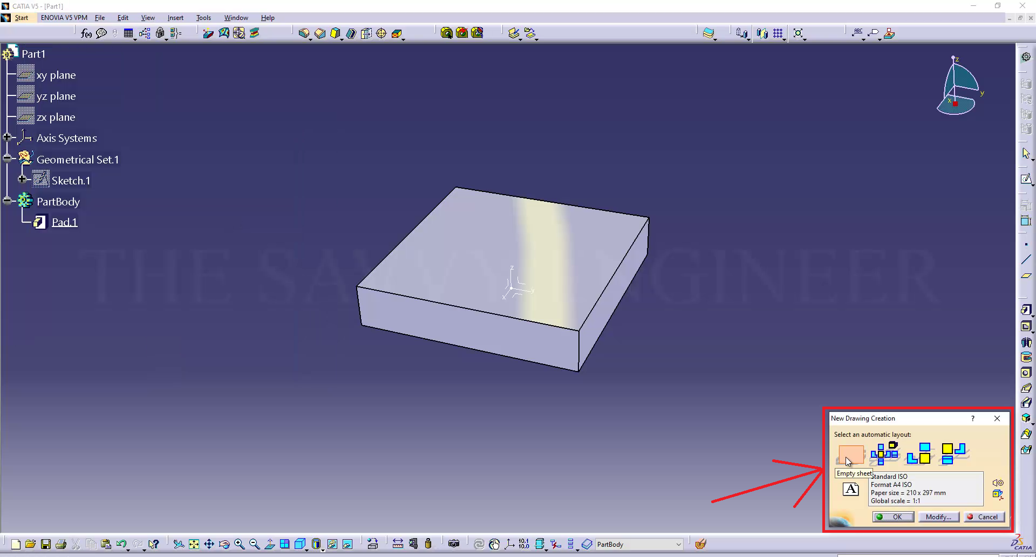Click OK in New Drawing Creation dialog

893,517
